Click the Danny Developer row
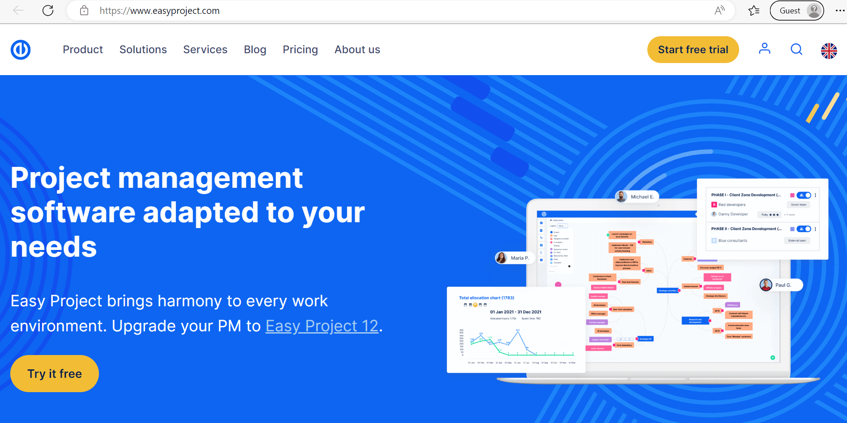 click(730, 214)
